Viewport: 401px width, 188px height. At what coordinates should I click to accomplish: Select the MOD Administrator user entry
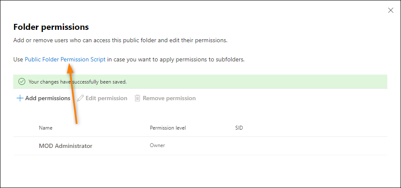pos(65,146)
